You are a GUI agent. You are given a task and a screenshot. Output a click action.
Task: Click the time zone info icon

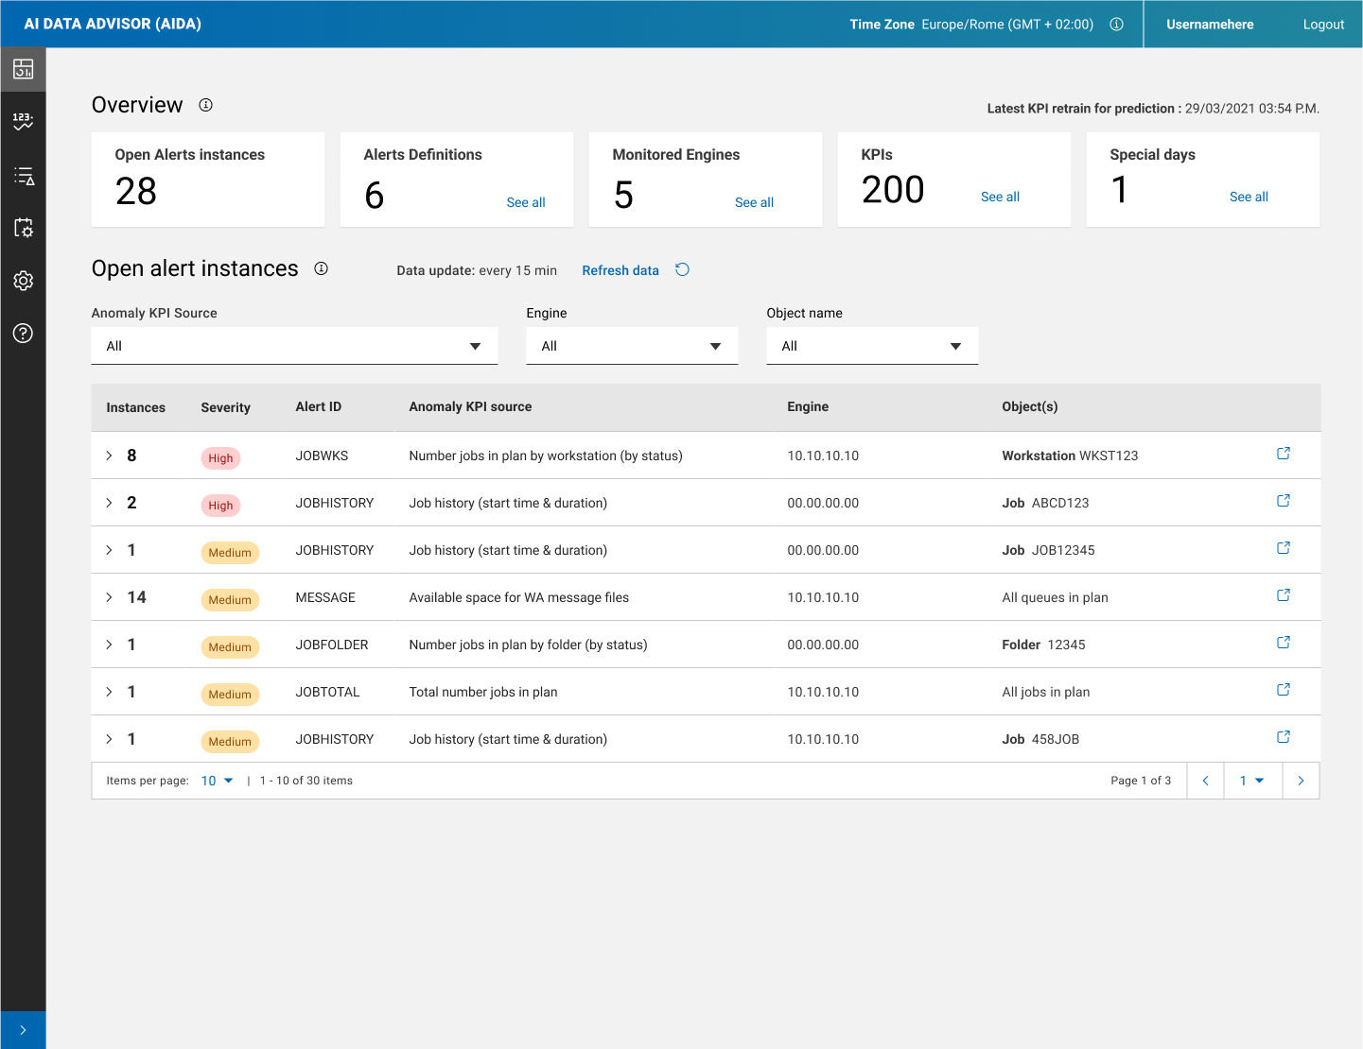1116,25
